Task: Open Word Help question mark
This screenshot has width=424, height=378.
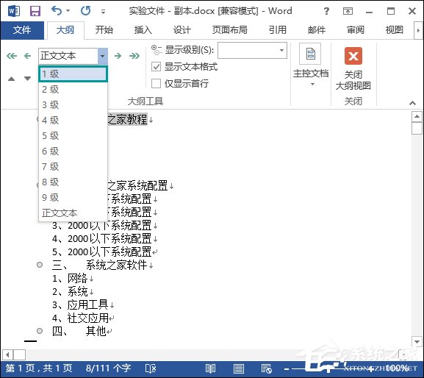Action: 326,11
